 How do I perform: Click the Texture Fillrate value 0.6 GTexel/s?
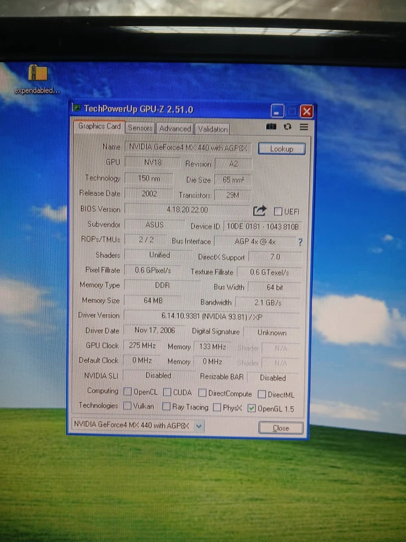click(x=270, y=272)
